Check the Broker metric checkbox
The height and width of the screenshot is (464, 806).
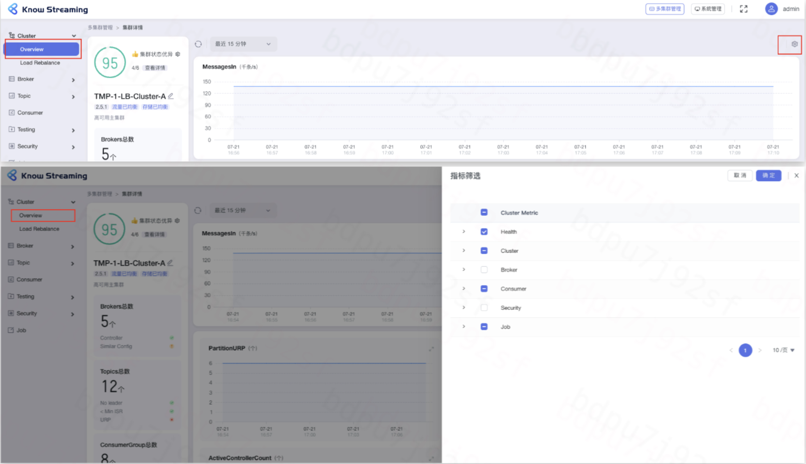(x=484, y=270)
